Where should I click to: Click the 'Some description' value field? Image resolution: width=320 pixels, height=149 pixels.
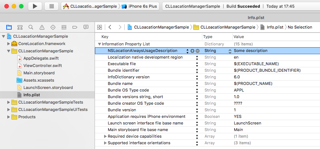pyautogui.click(x=251, y=51)
